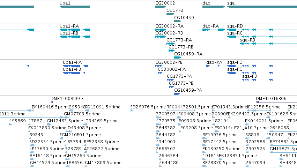
Task: Click the dap gene label
Action: pyautogui.click(x=206, y=3)
